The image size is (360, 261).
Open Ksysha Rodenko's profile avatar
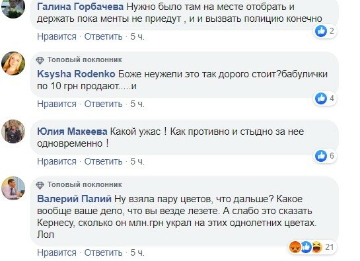(x=13, y=63)
